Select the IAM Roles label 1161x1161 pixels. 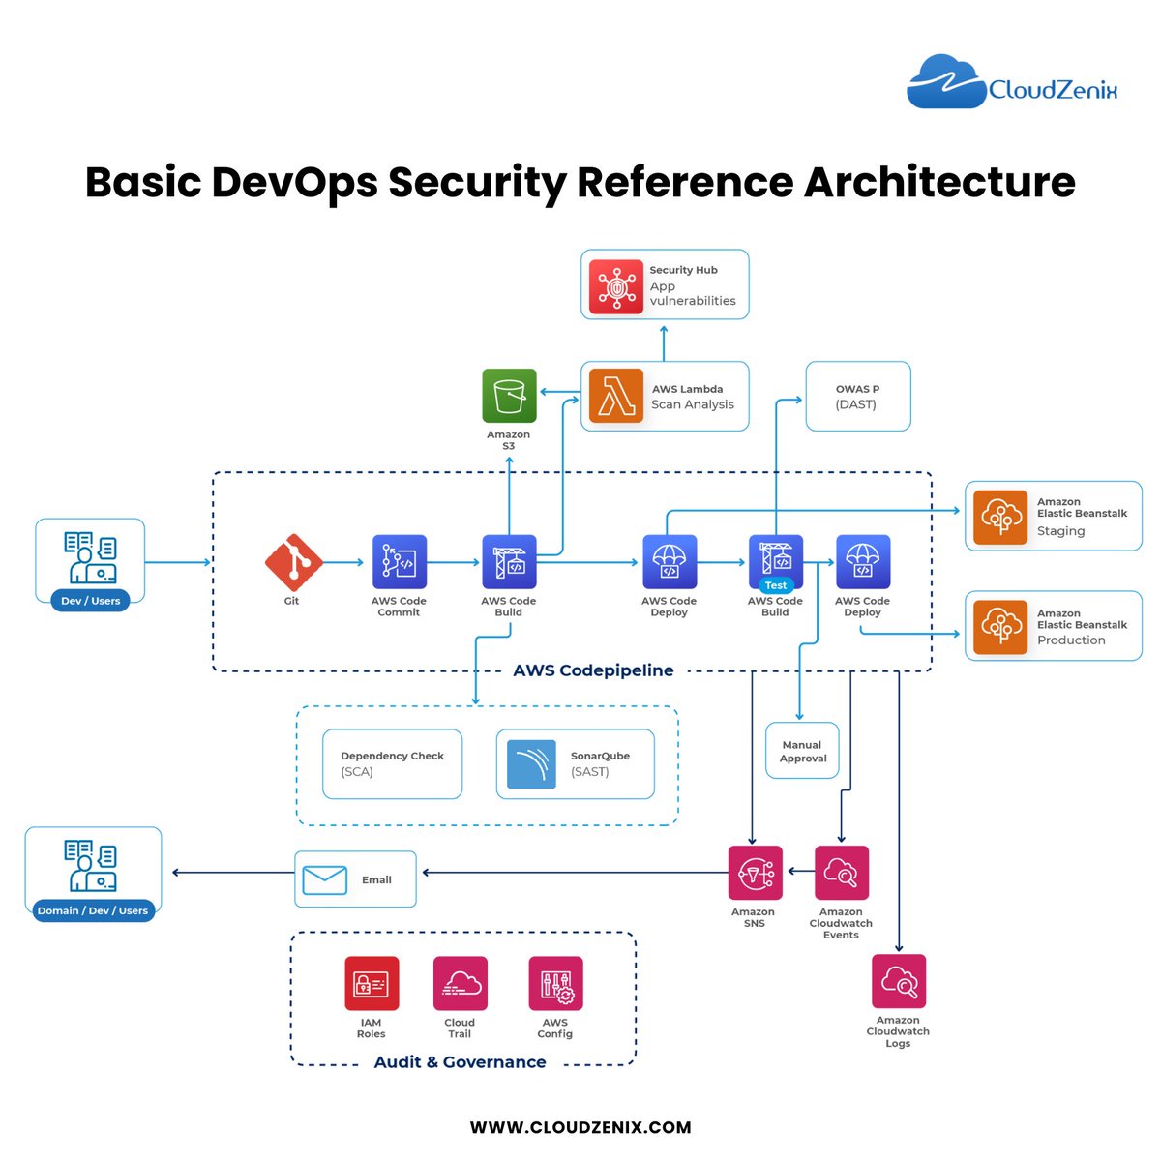(x=372, y=1027)
